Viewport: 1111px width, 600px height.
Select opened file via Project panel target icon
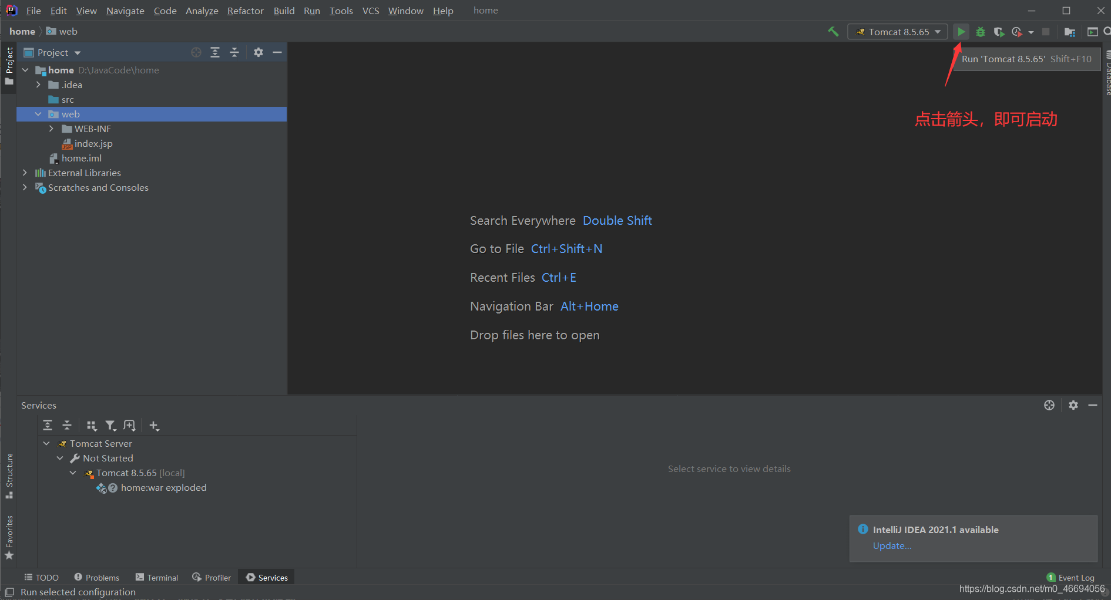(x=196, y=52)
